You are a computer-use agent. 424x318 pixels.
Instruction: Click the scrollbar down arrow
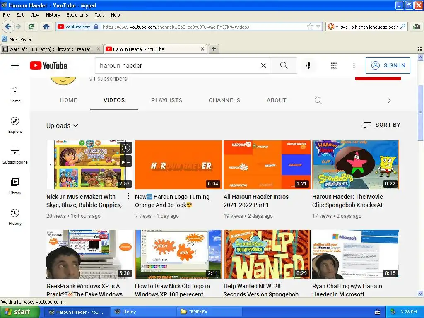tap(420, 294)
